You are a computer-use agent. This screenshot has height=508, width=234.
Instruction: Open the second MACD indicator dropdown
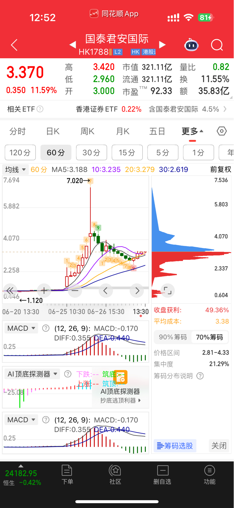[21, 420]
